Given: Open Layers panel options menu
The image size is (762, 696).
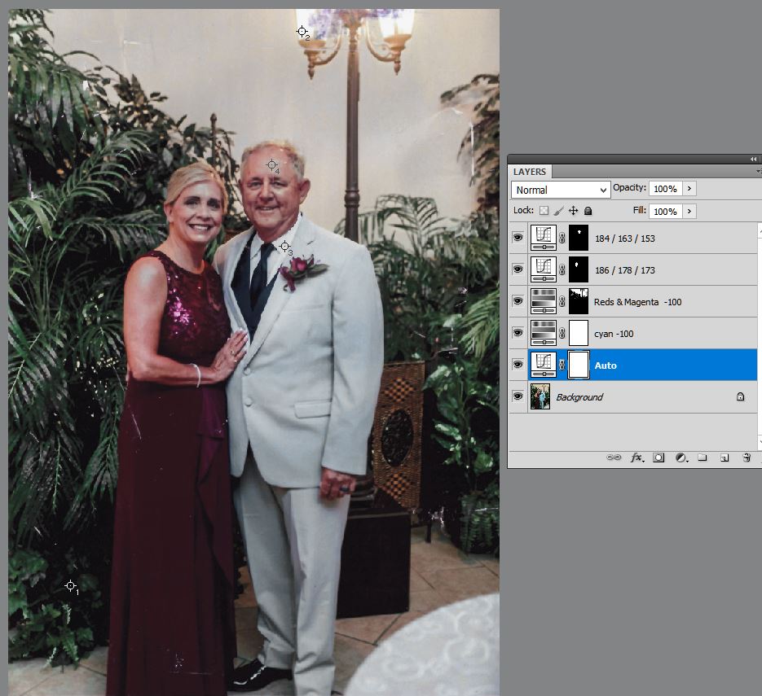Looking at the screenshot, I should [759, 171].
